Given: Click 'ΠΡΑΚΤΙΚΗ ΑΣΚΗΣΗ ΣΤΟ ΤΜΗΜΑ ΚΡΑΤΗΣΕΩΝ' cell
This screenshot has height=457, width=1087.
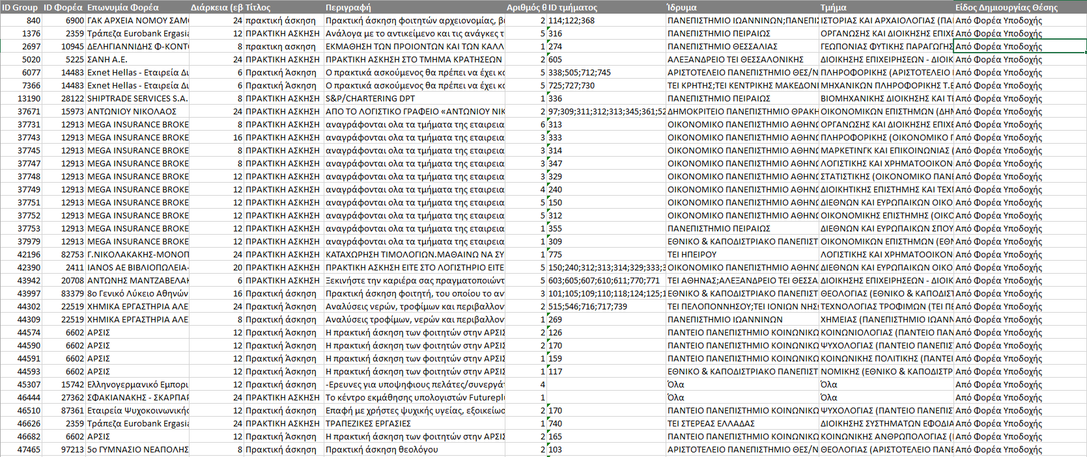Looking at the screenshot, I should point(414,59).
